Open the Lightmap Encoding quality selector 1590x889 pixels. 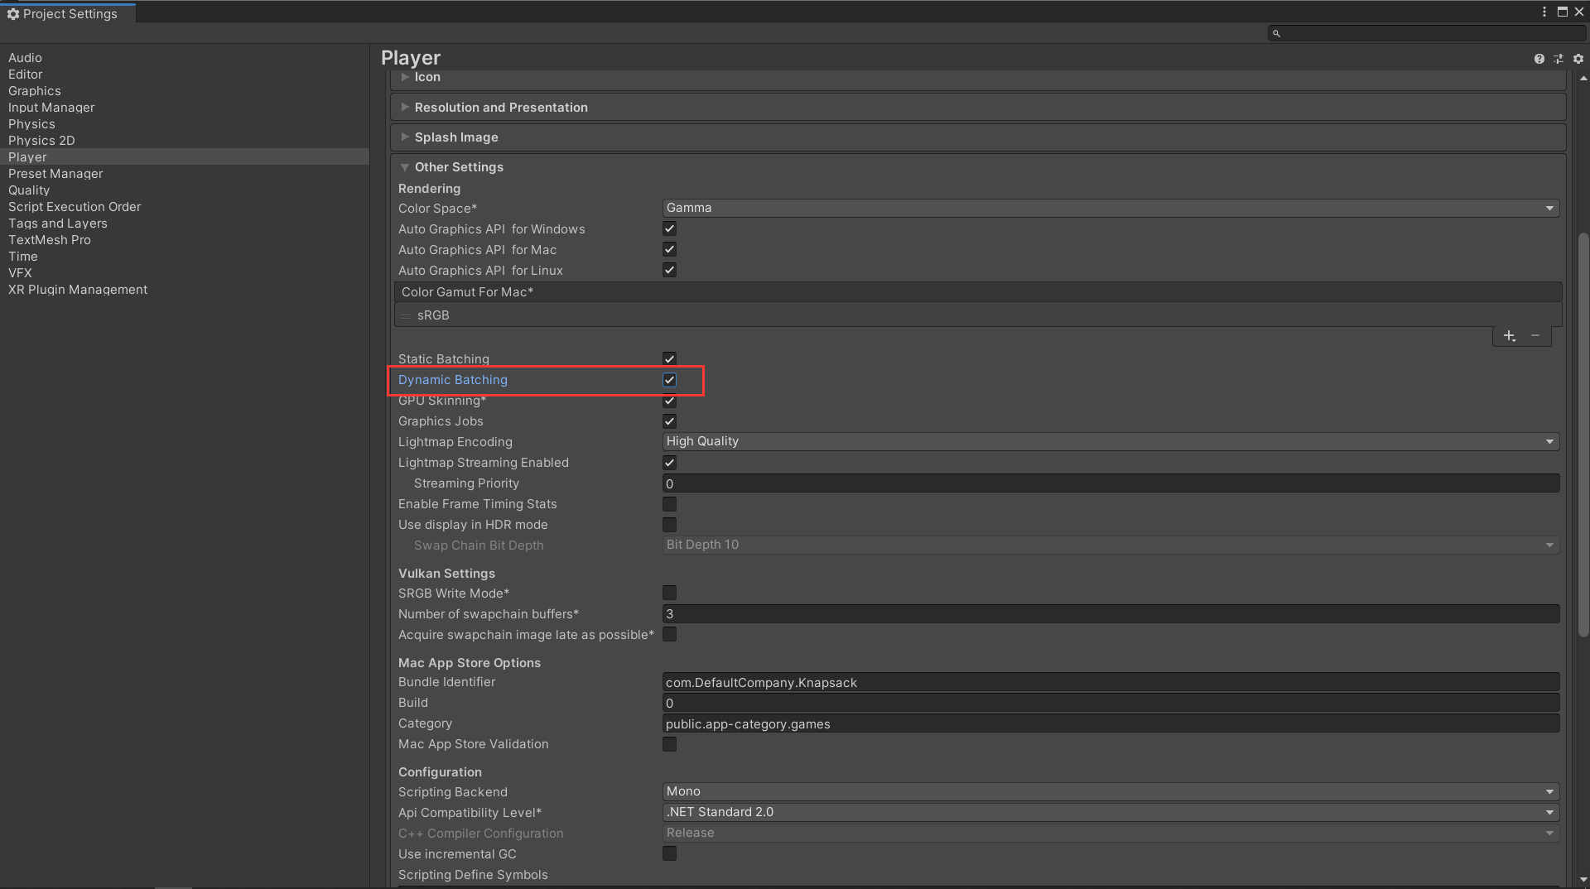(1110, 441)
